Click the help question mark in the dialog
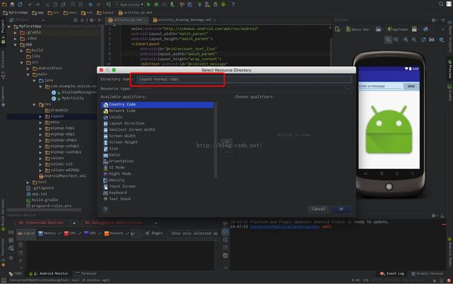The height and width of the screenshot is (284, 453). [x=105, y=209]
